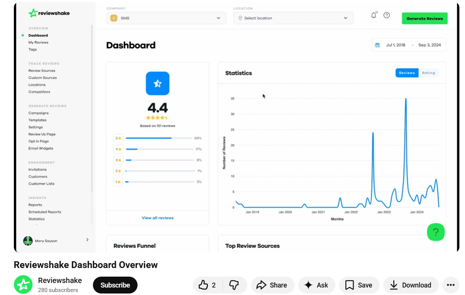Screen dimensions: 465x295
Task: Open Competitors in the sidebar
Action: [x=39, y=92]
